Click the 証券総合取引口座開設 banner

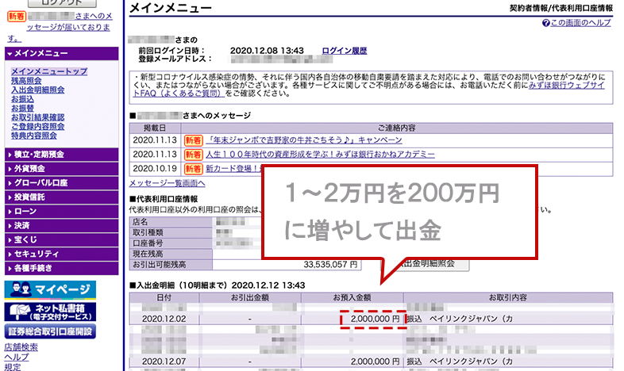tap(50, 331)
